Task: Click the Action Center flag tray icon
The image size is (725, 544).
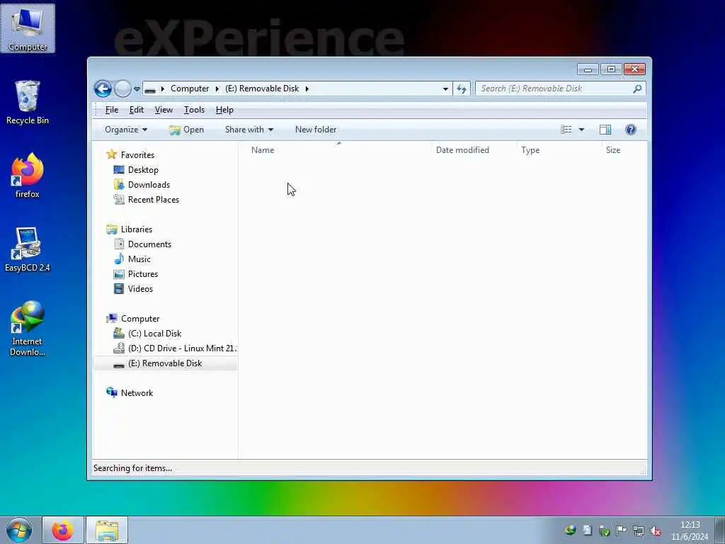Action: 622,531
